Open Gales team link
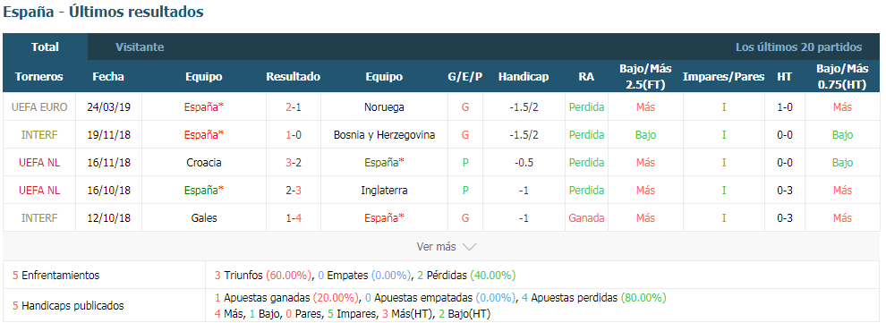This screenshot has height=323, width=886. coord(203,218)
